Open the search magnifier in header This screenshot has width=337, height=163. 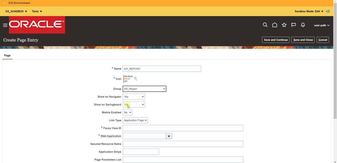pos(265,25)
